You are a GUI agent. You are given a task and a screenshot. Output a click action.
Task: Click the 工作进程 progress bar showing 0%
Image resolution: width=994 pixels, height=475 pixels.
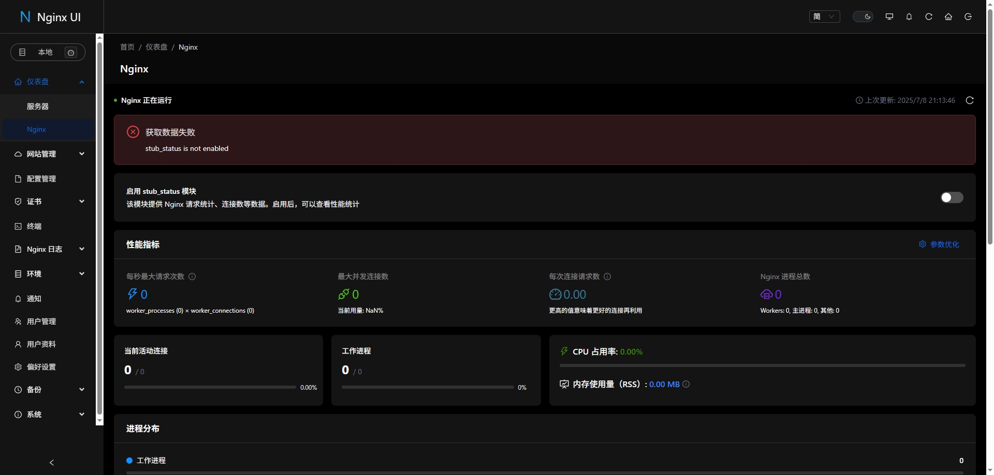pos(428,387)
